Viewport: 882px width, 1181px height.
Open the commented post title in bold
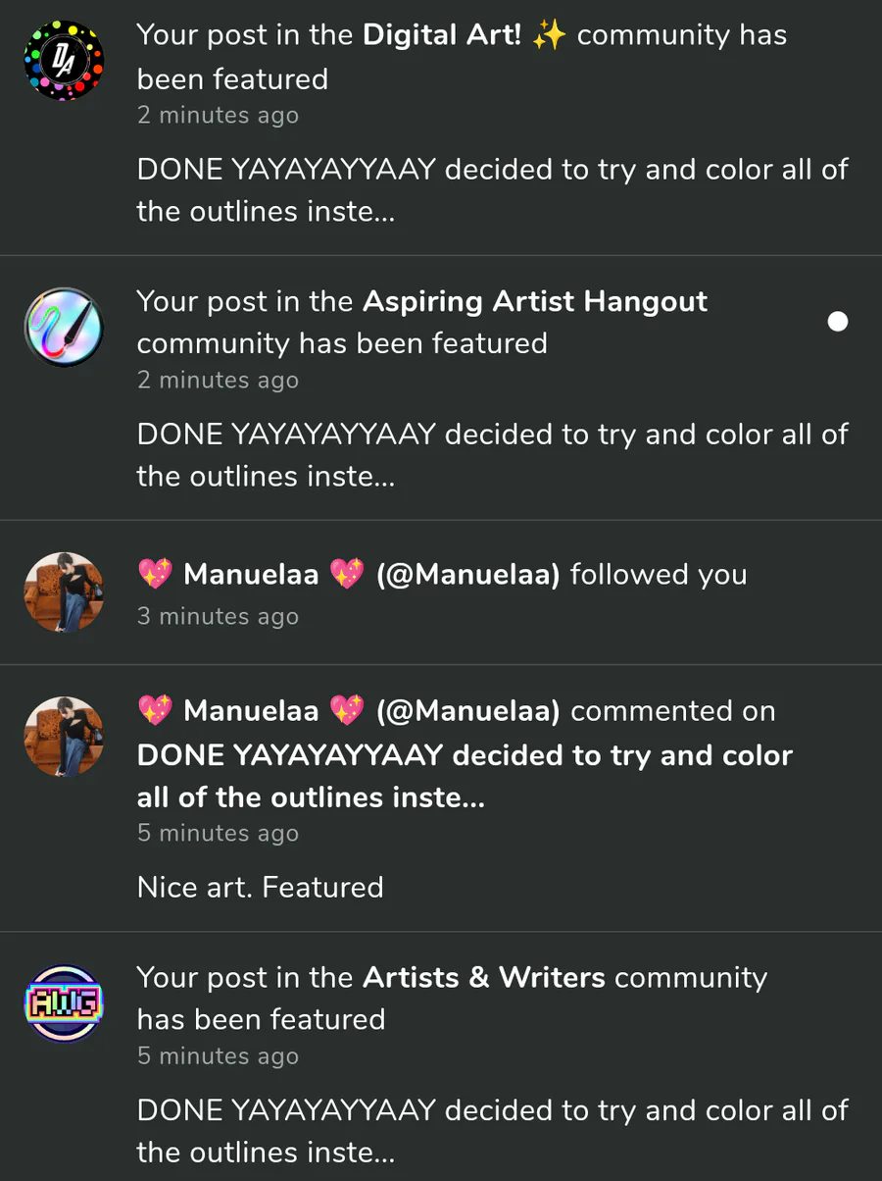tap(465, 776)
